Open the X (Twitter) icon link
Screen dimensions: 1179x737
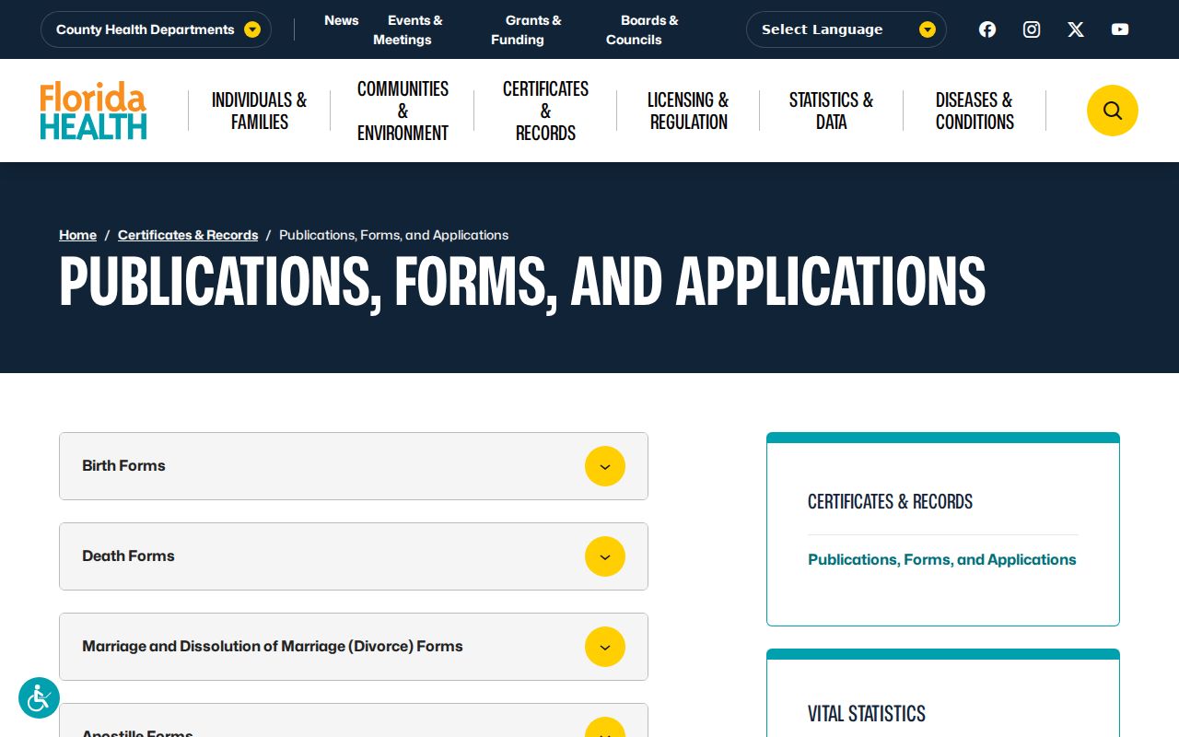[x=1076, y=29]
